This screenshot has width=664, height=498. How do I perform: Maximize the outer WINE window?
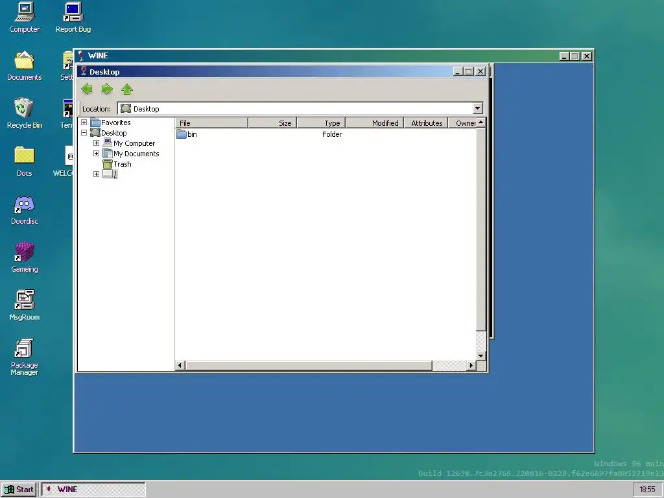575,56
